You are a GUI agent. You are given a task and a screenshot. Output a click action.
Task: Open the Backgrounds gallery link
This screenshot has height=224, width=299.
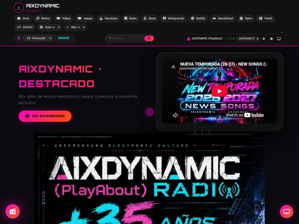(x=173, y=18)
